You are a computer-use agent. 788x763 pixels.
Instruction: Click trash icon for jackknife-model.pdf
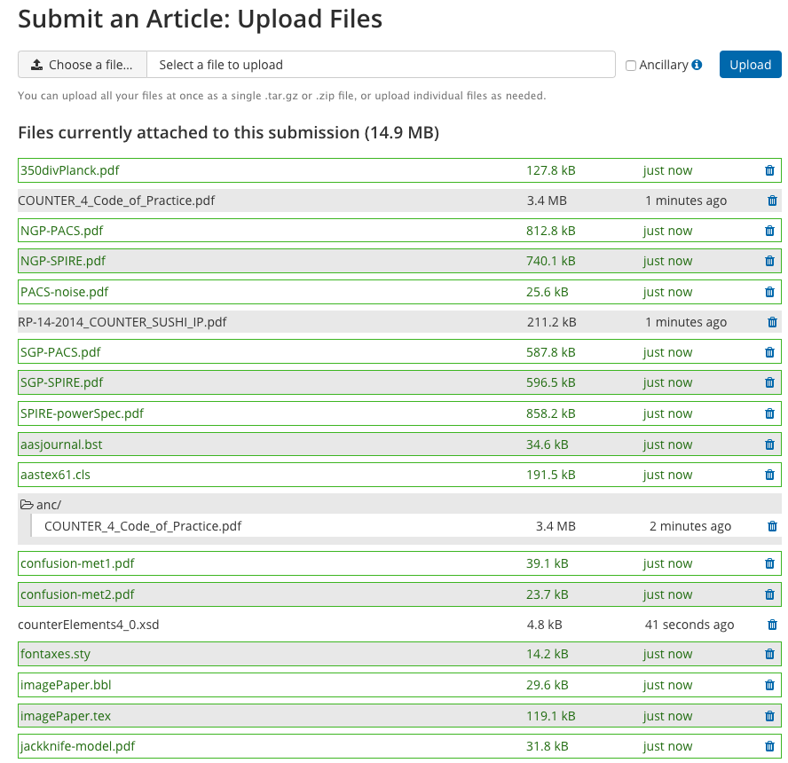click(769, 746)
